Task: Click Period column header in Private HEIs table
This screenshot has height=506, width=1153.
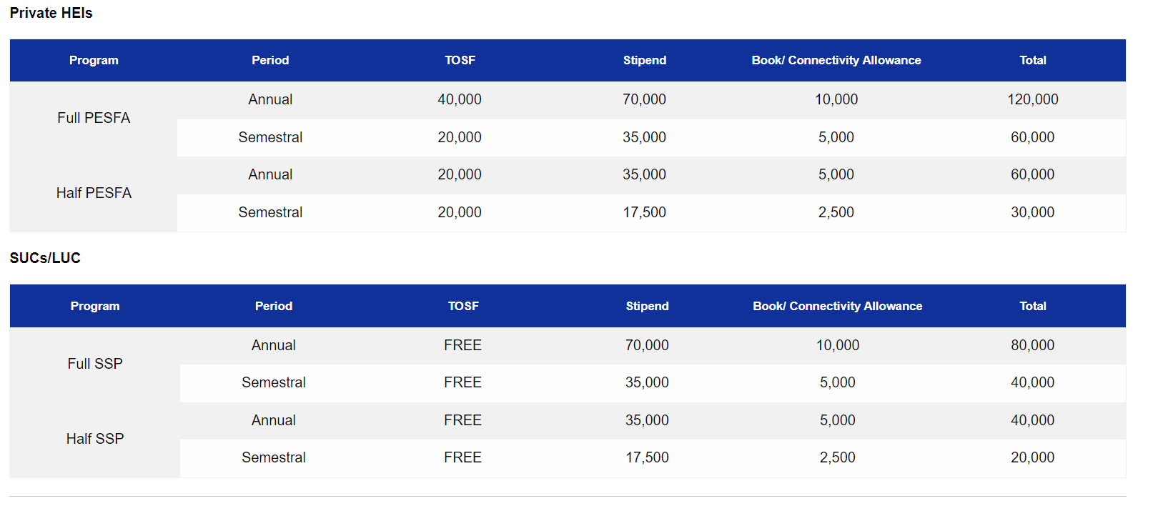Action: coord(270,60)
